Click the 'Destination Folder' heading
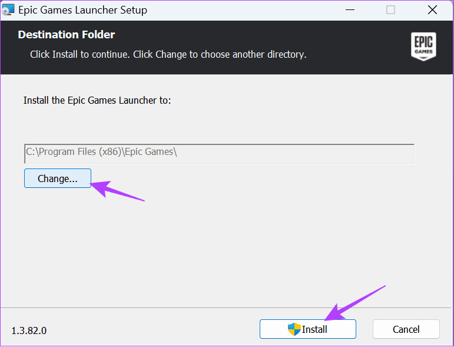The width and height of the screenshot is (454, 347). pos(66,35)
